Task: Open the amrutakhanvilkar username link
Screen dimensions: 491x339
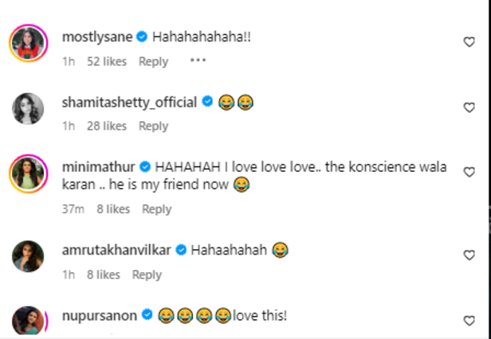Action: [x=116, y=250]
